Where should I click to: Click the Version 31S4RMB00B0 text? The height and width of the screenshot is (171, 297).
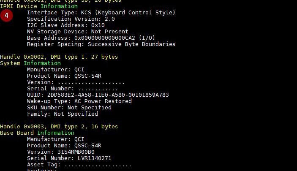click(60, 152)
